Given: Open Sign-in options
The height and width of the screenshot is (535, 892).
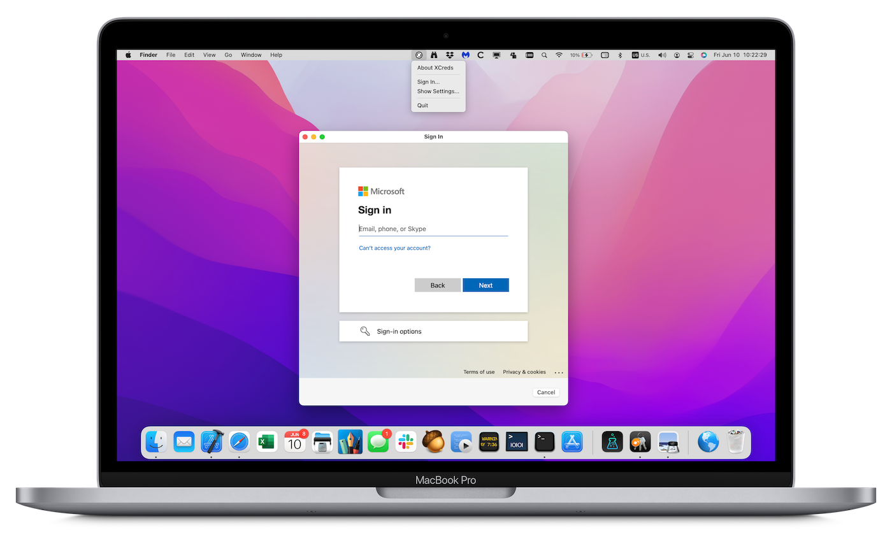Looking at the screenshot, I should pos(433,331).
